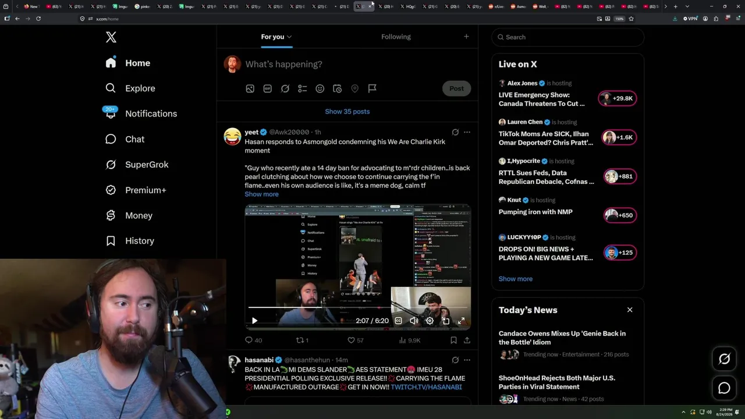Switch to the Following tab
745x419 pixels.
[x=396, y=37]
